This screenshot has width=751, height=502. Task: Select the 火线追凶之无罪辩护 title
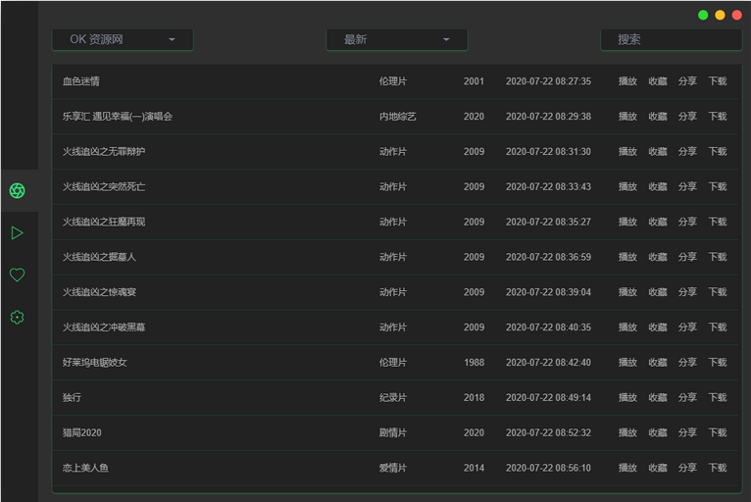(104, 151)
